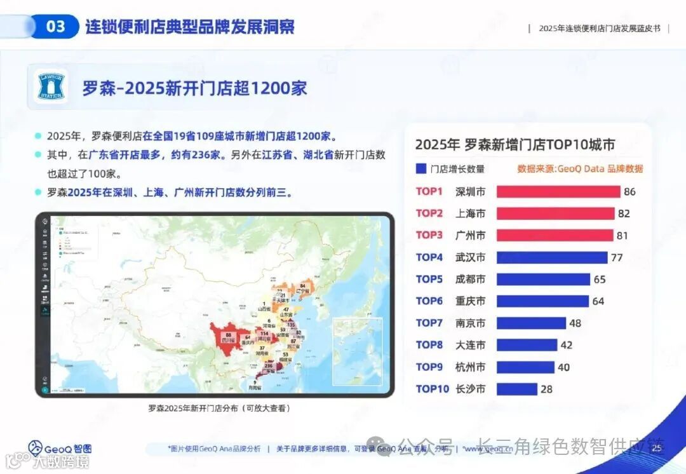Click the blue legend square for 门店增长数量
The image size is (686, 474).
421,169
